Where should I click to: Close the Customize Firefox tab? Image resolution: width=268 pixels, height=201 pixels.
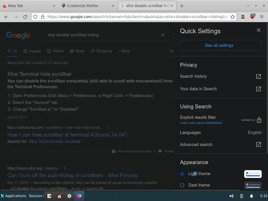point(113,6)
